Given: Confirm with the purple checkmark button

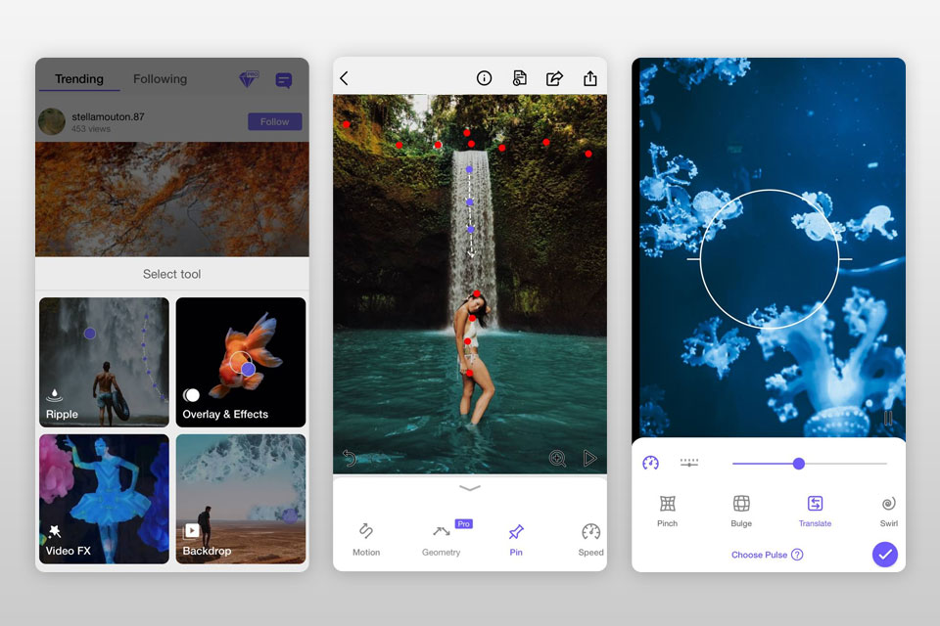Looking at the screenshot, I should pyautogui.click(x=885, y=555).
